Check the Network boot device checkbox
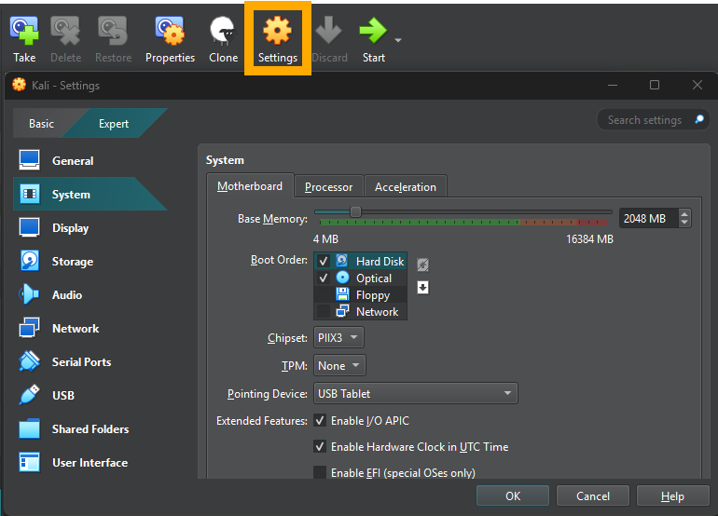 [324, 311]
